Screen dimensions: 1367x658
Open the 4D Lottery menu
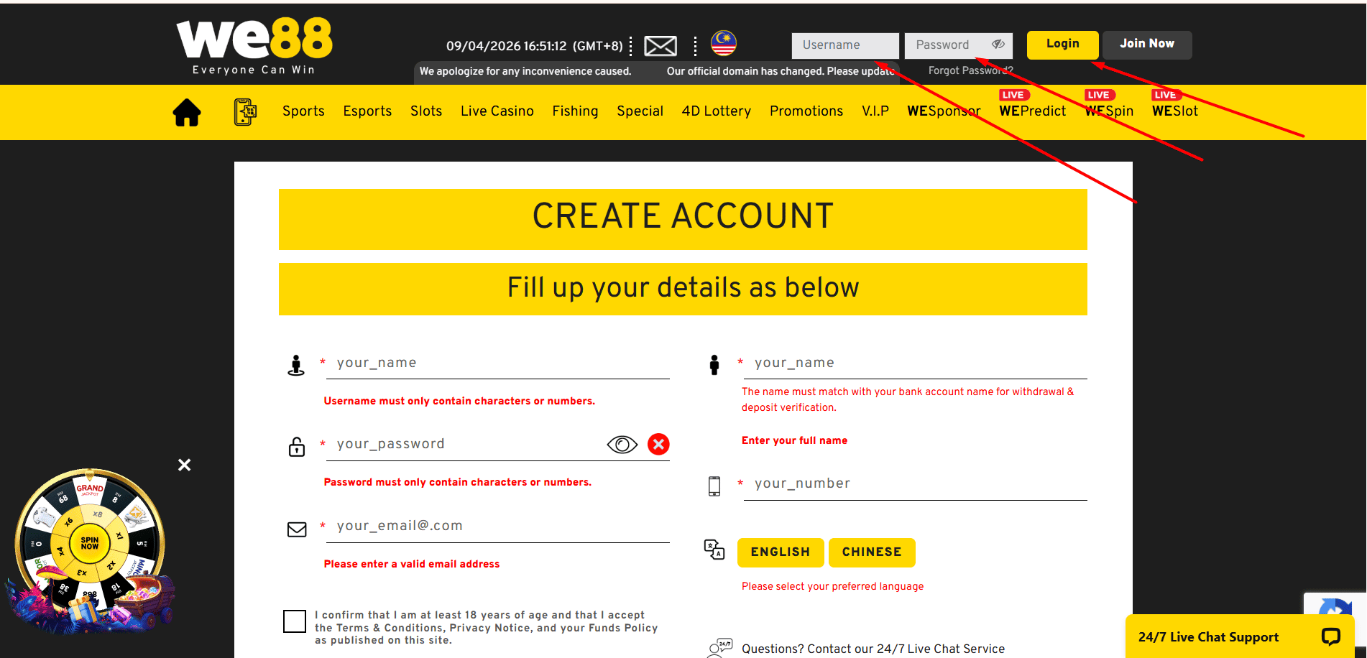(717, 111)
